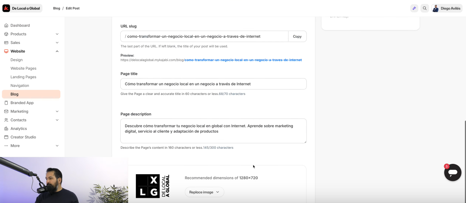Viewport: 466px width, 203px height.
Task: Click the De Local a Global site name
Action: click(x=26, y=8)
